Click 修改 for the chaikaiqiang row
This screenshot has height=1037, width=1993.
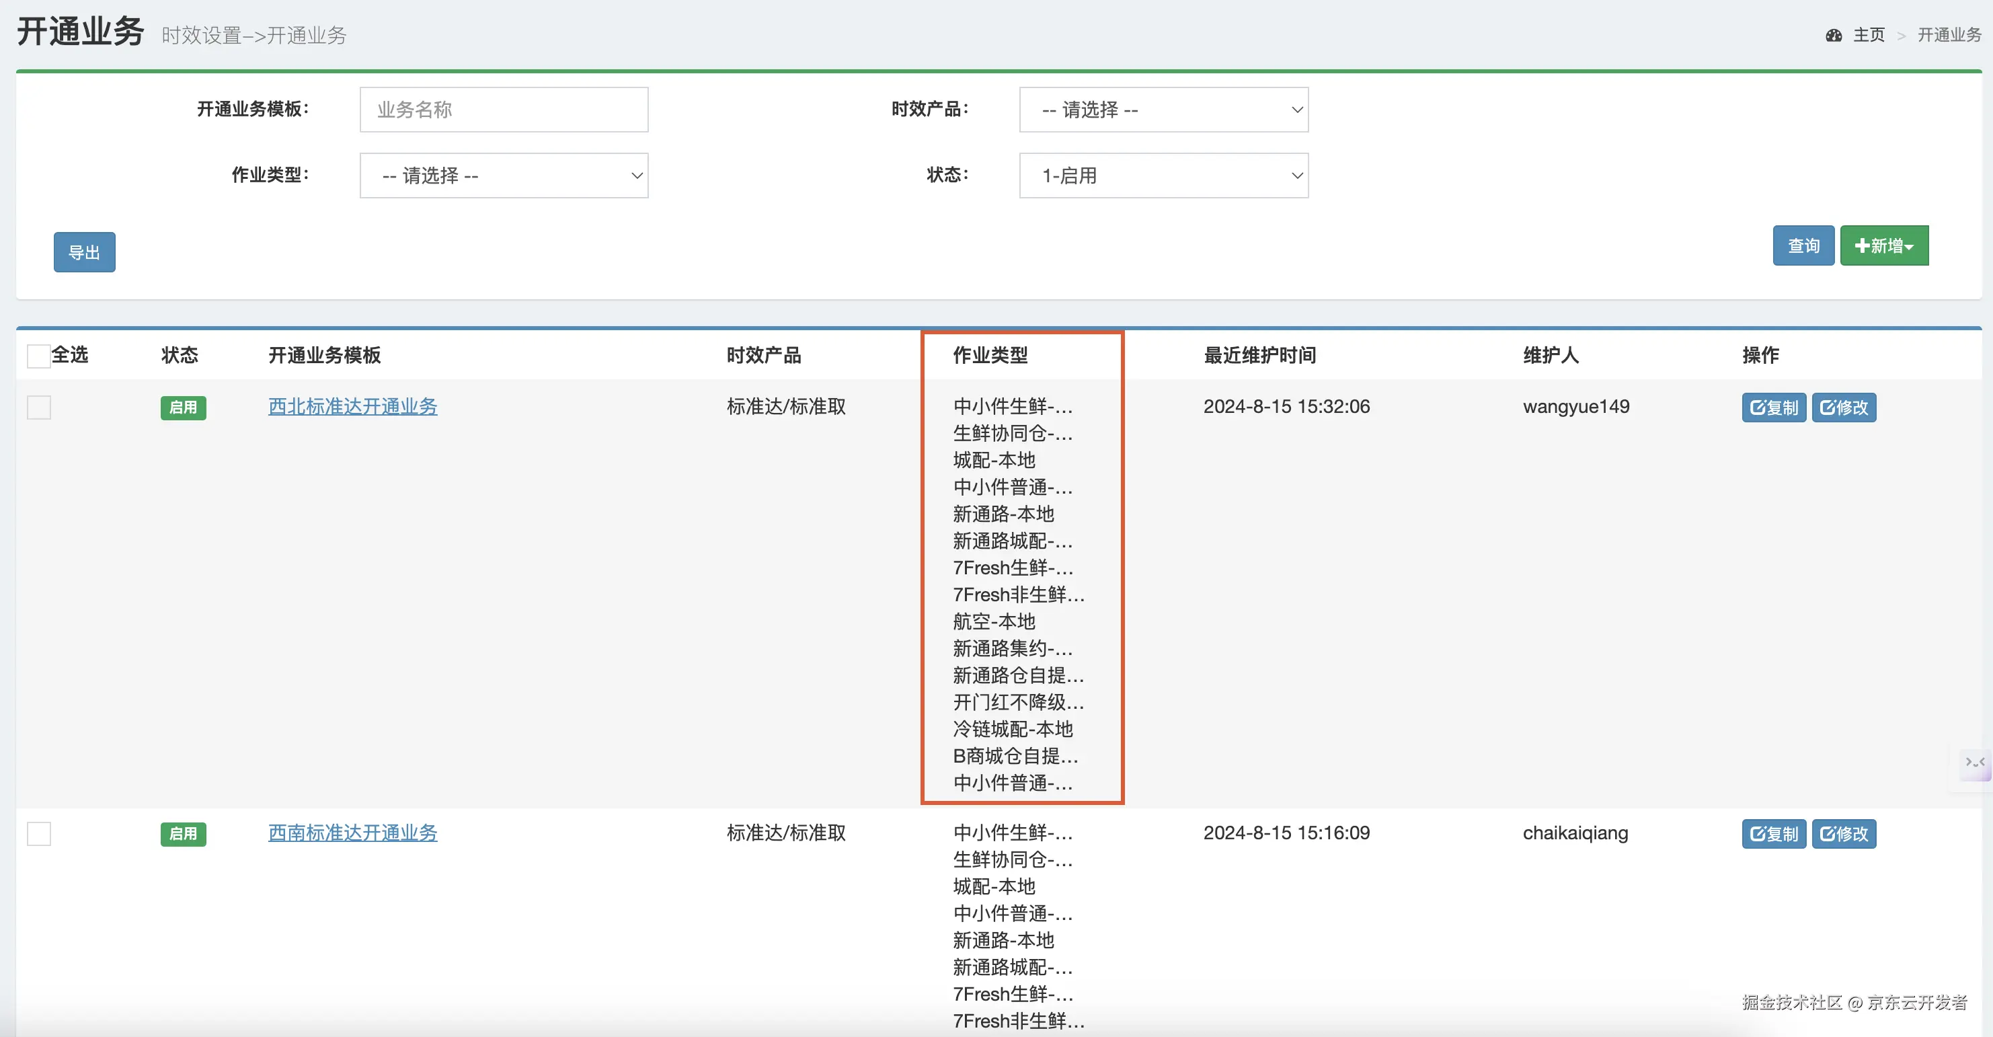pos(1844,833)
